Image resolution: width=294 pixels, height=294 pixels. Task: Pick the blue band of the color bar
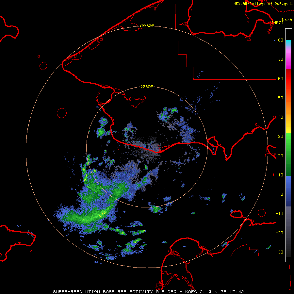coord(288,191)
